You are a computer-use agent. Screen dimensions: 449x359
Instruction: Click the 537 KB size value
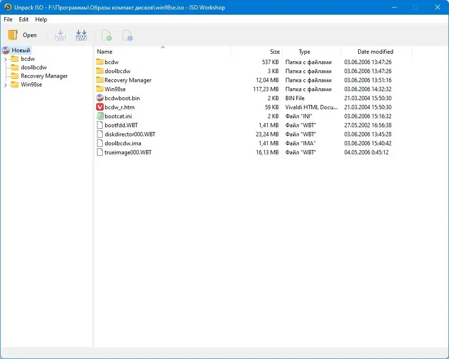coord(270,62)
